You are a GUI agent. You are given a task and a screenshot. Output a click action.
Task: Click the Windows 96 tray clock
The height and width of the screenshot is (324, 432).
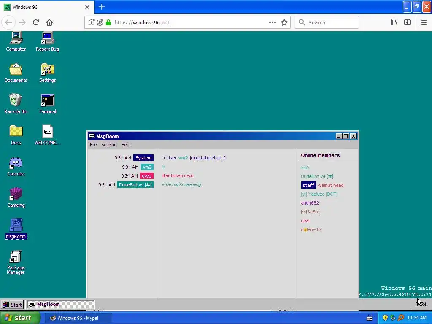click(x=421, y=305)
